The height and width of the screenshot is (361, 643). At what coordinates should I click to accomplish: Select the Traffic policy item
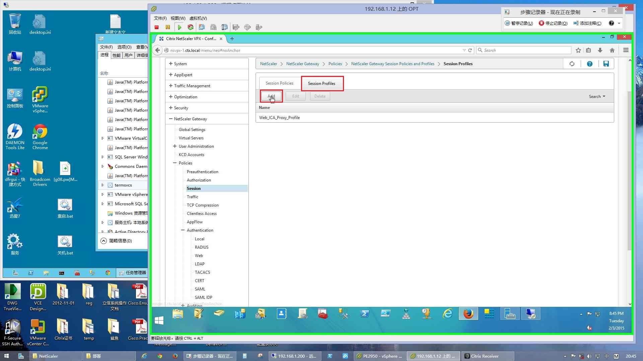point(192,197)
